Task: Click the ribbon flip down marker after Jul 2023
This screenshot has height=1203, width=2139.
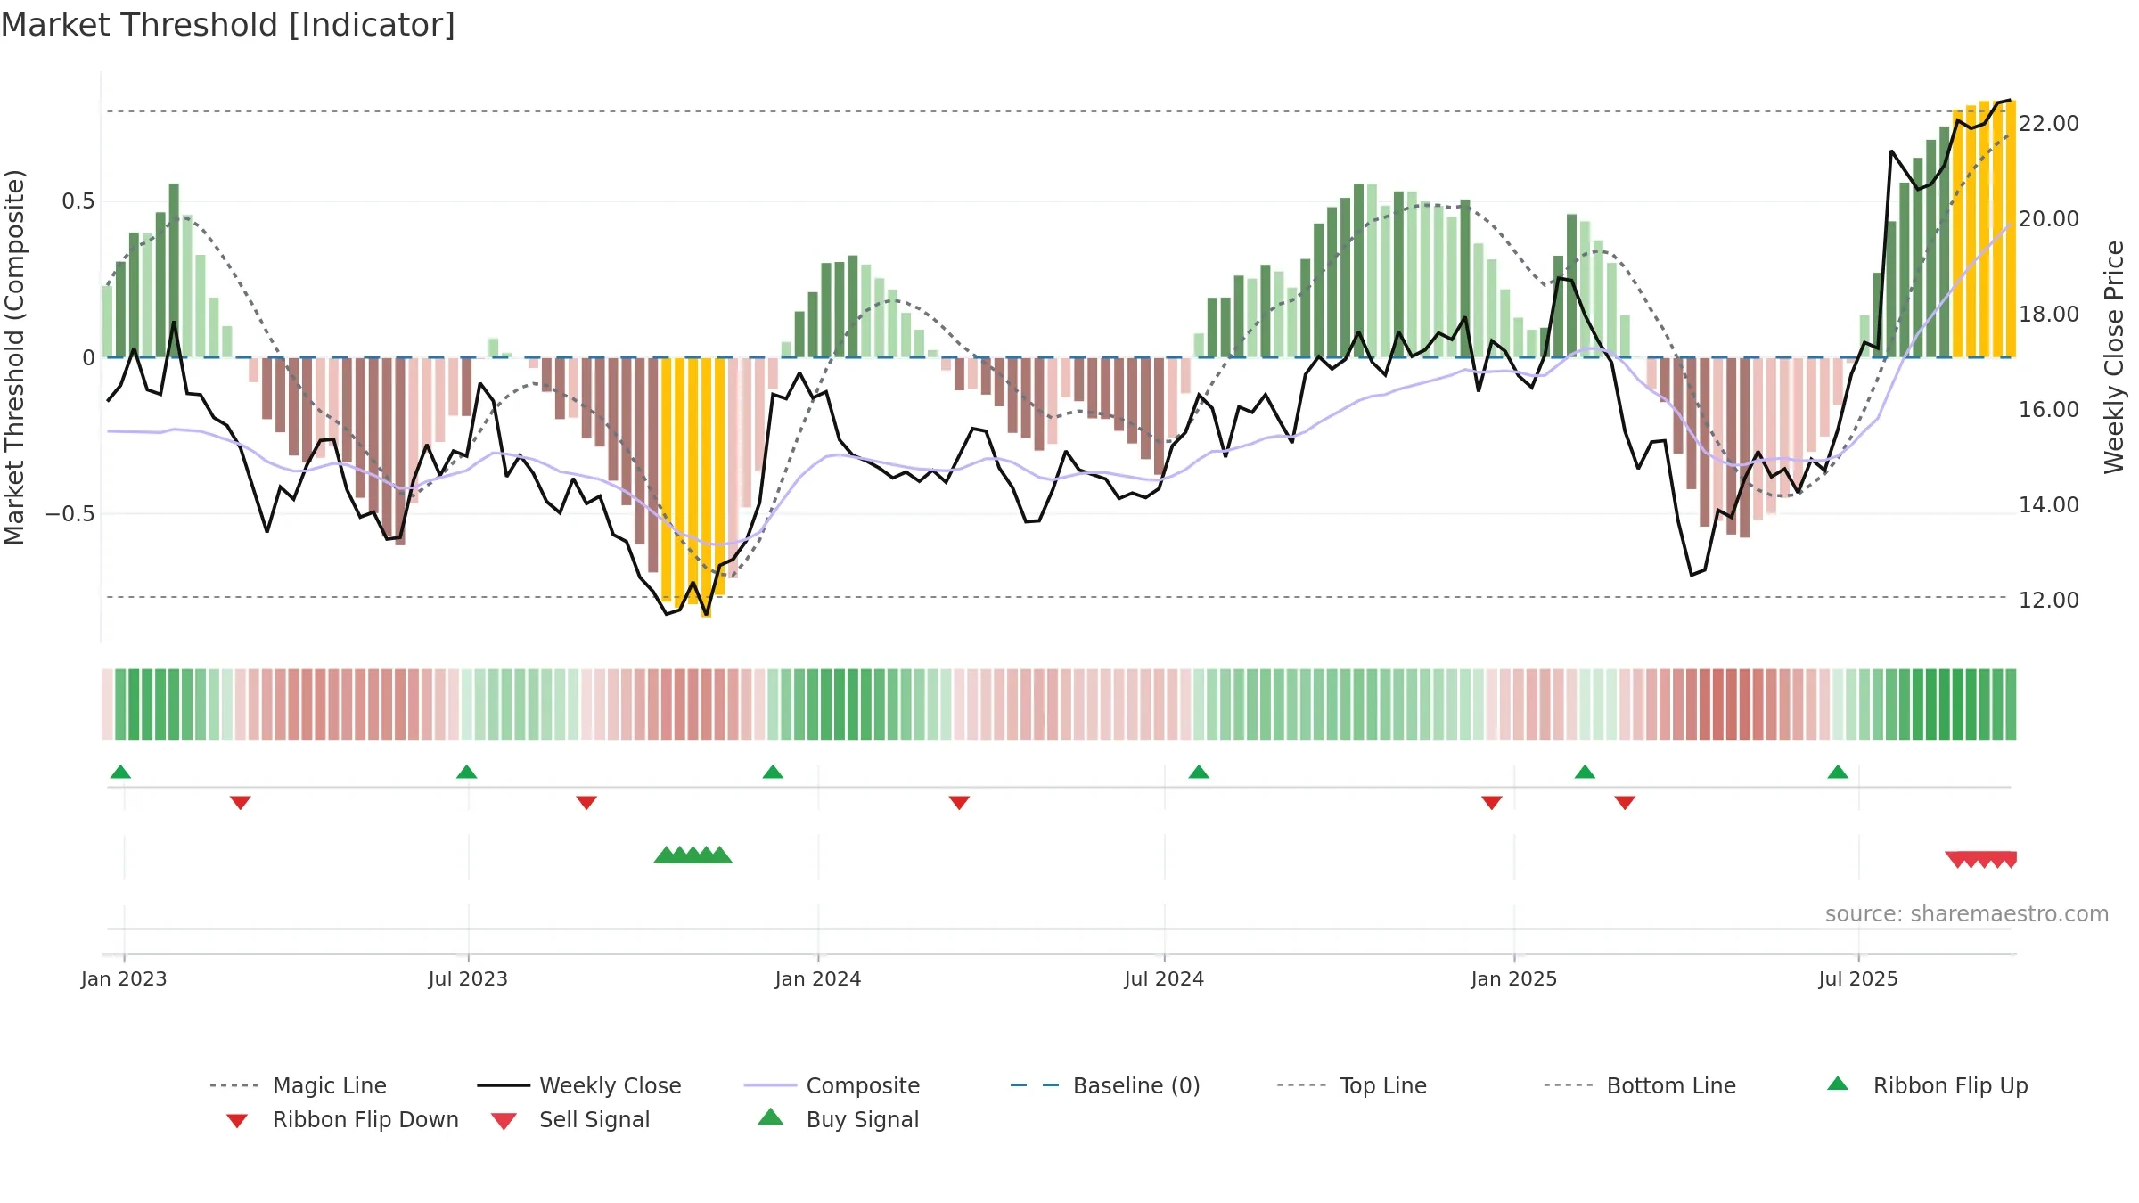Action: point(586,803)
